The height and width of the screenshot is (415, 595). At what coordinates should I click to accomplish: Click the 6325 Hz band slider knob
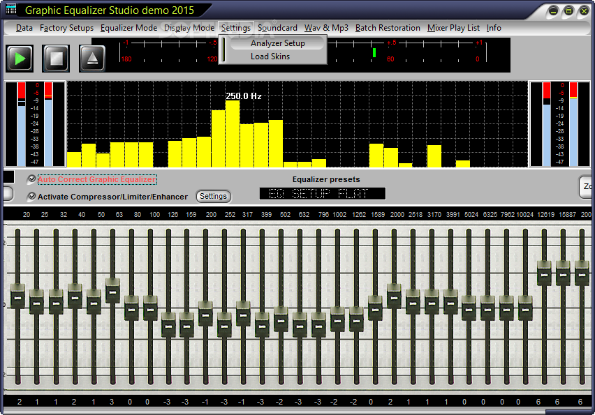tap(487, 308)
